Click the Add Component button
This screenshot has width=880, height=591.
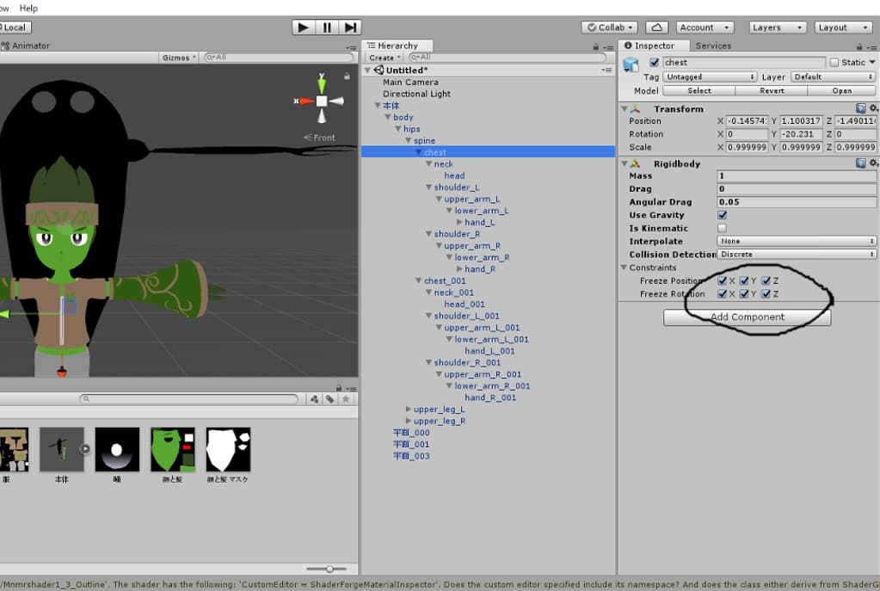click(x=747, y=317)
